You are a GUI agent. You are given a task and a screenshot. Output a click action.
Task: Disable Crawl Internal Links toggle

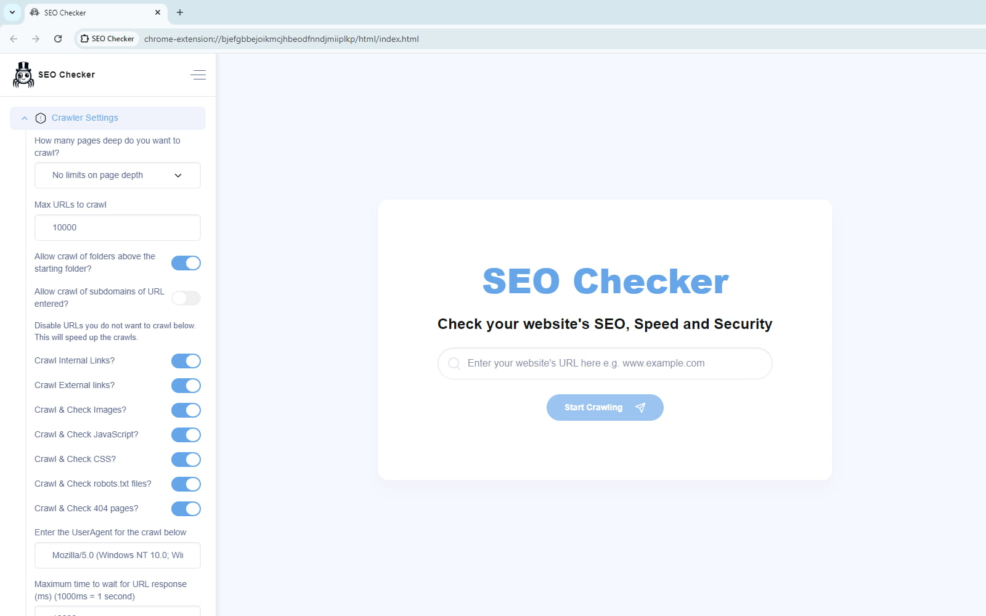tap(185, 361)
